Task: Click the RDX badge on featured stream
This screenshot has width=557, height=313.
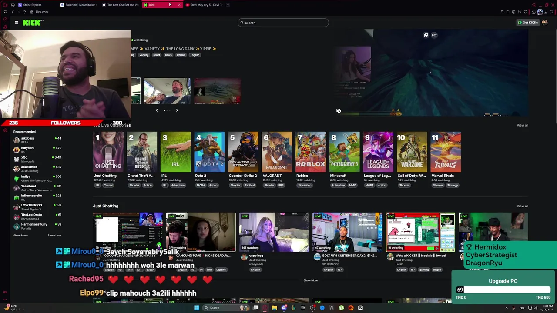Action: [434, 35]
